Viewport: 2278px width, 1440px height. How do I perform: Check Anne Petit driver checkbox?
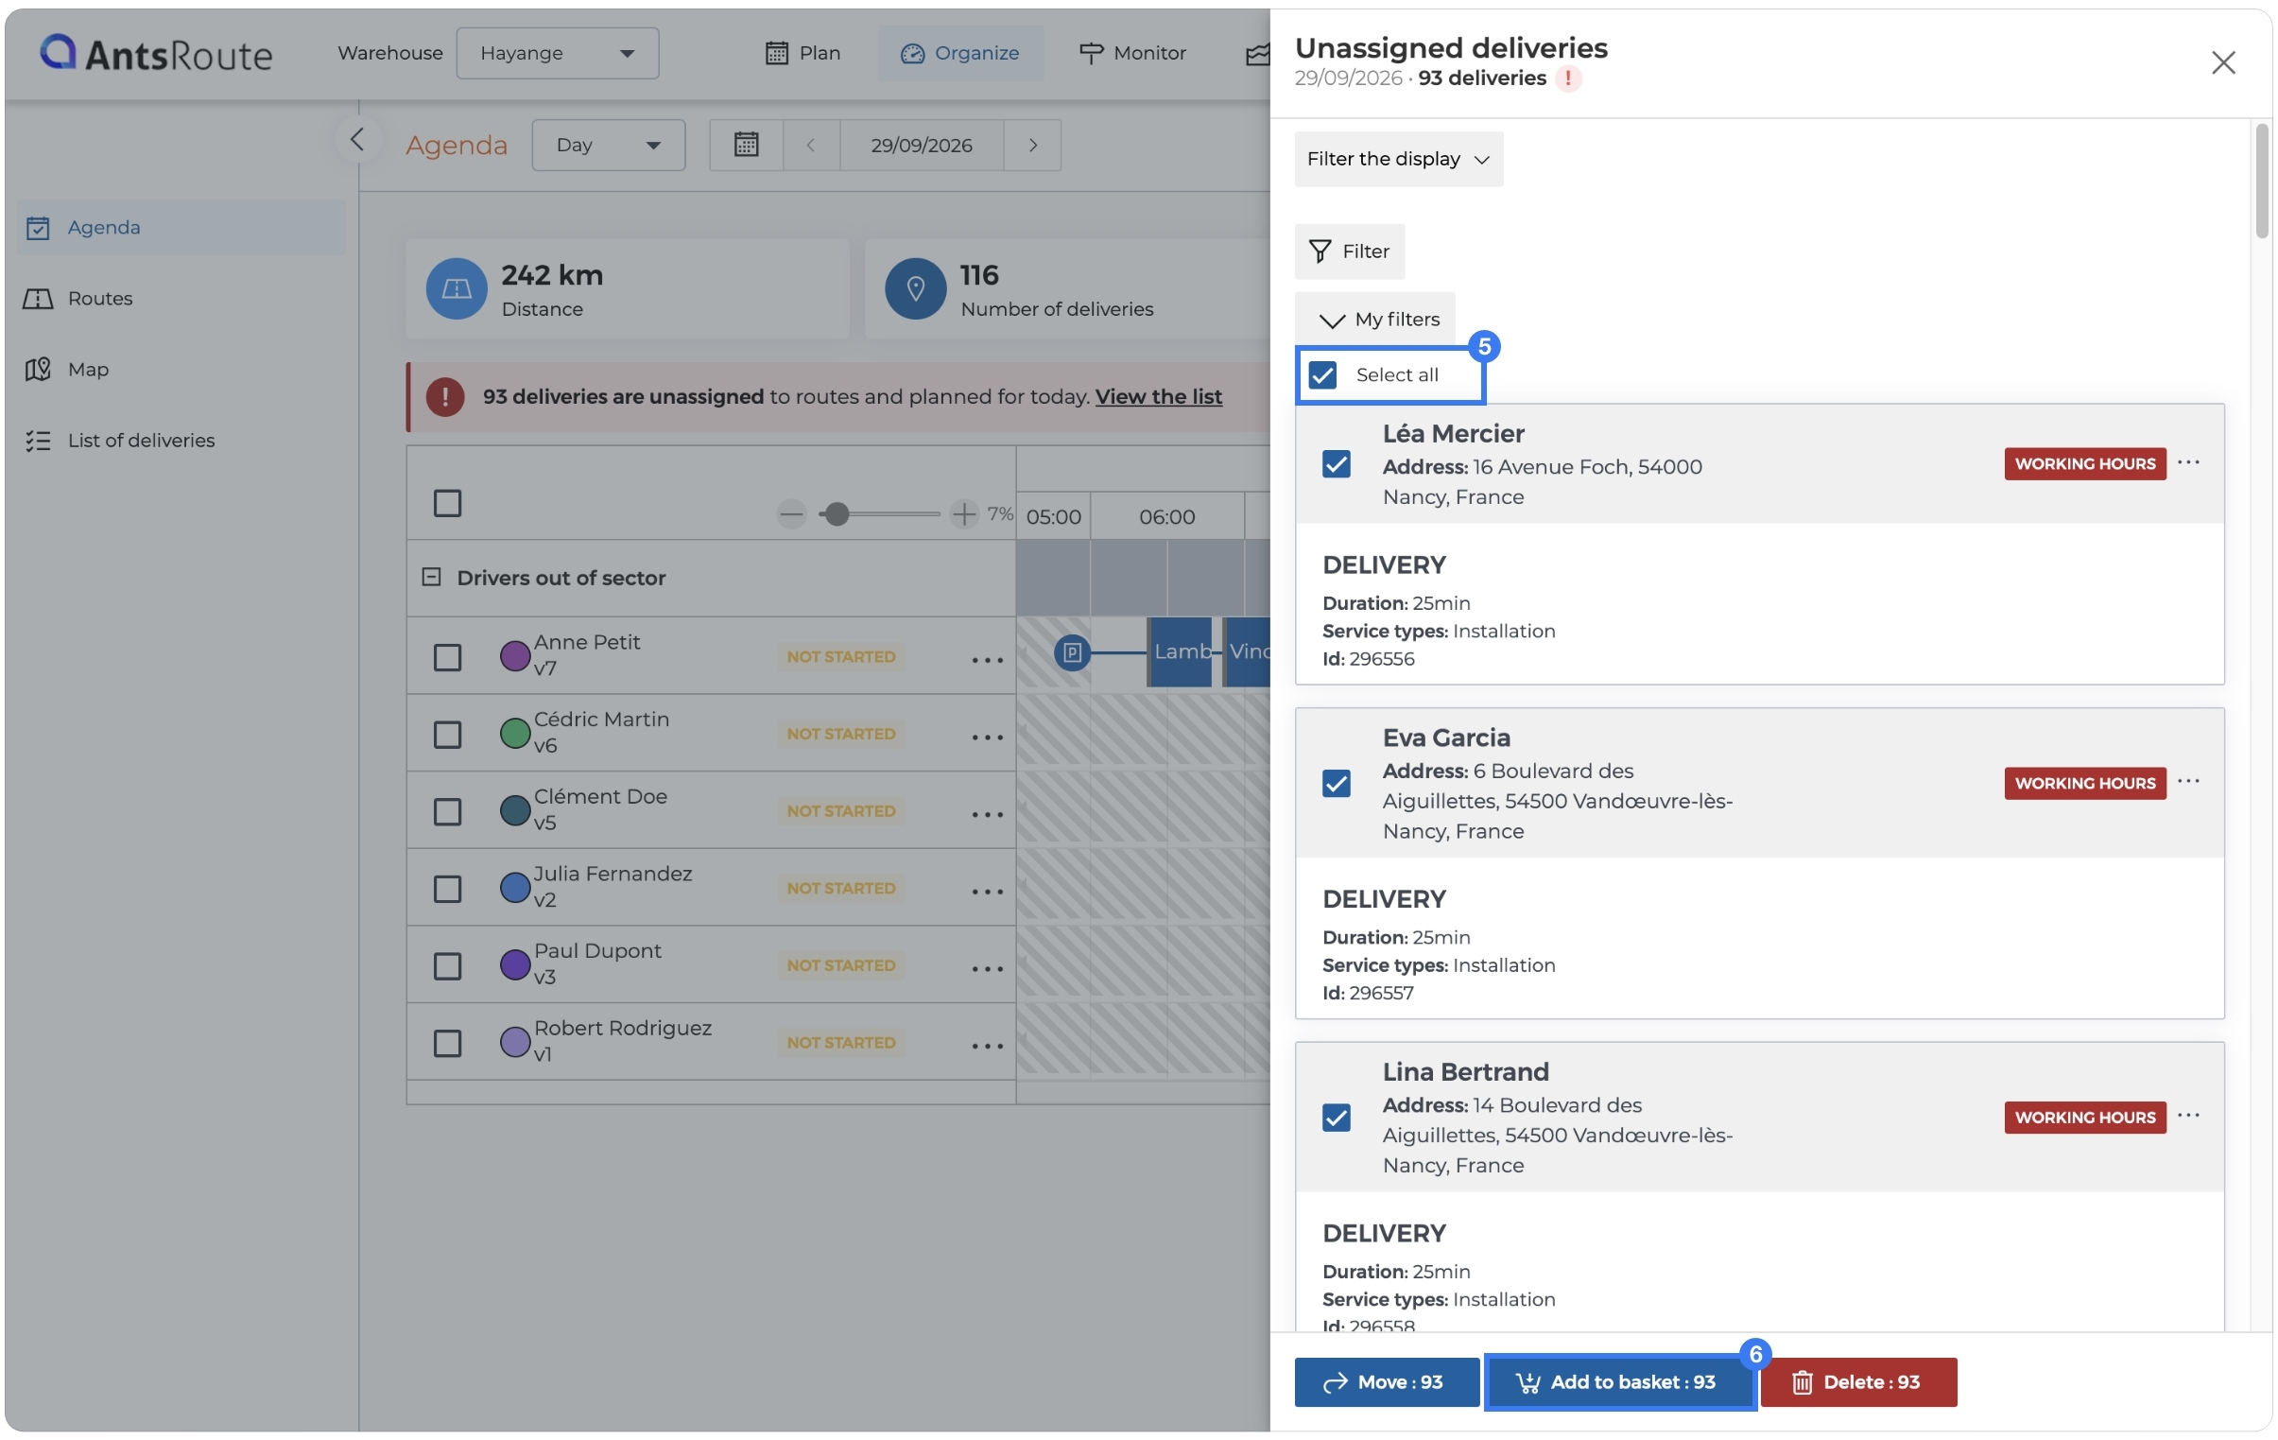click(446, 657)
